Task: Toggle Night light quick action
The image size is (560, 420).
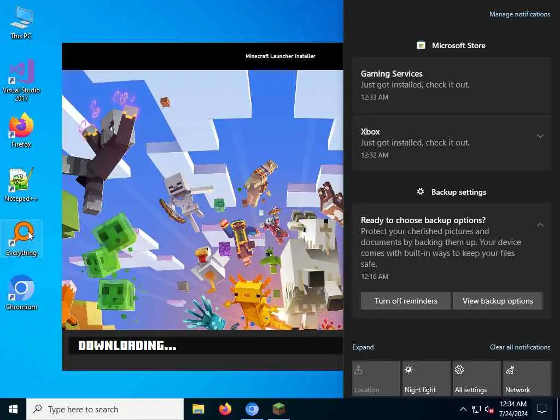Action: (427, 378)
